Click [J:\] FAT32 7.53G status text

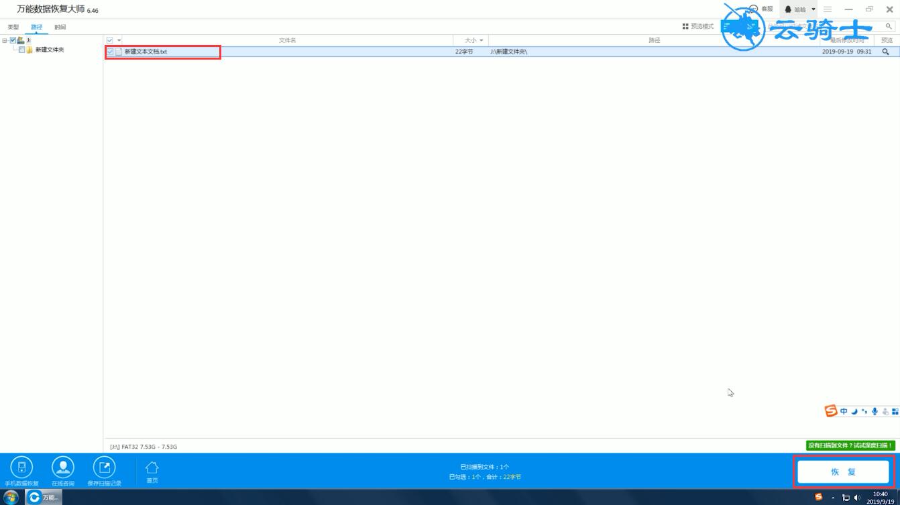(144, 447)
